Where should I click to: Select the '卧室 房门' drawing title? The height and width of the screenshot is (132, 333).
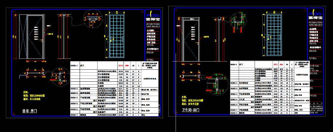tap(30, 111)
